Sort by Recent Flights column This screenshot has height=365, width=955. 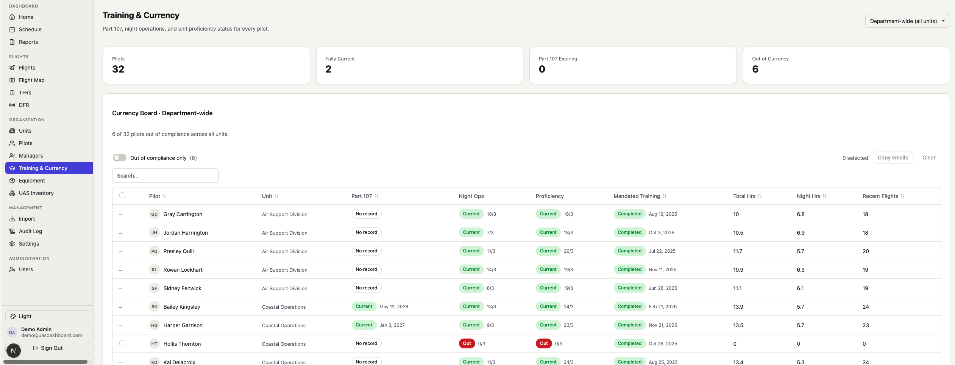[883, 196]
